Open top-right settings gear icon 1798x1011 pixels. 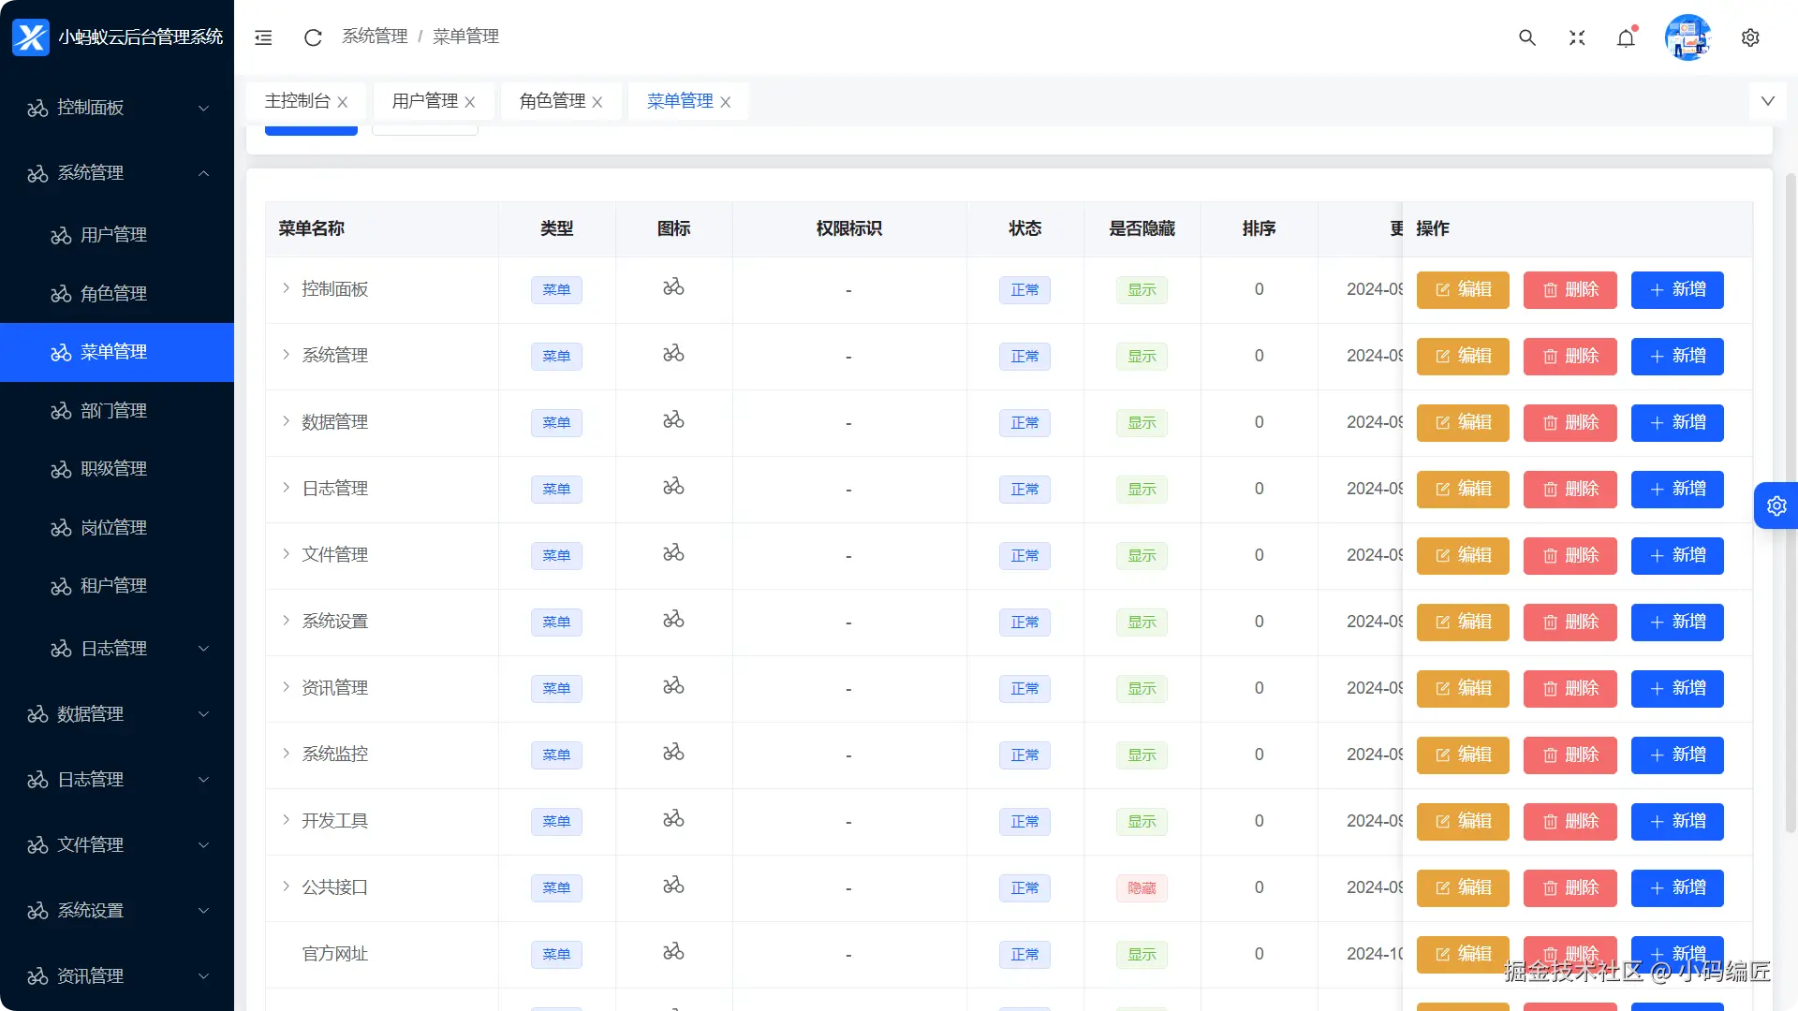[1749, 37]
